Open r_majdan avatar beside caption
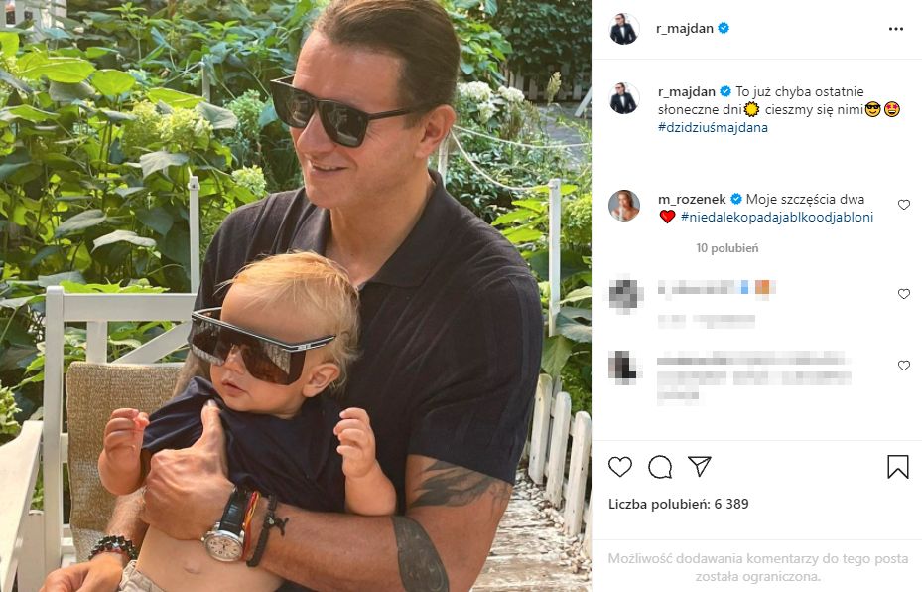Viewport: 922px width, 592px height. 623,97
